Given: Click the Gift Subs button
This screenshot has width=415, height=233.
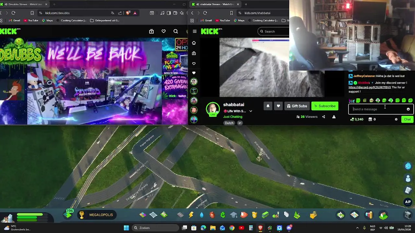Looking at the screenshot, I should pos(297,106).
